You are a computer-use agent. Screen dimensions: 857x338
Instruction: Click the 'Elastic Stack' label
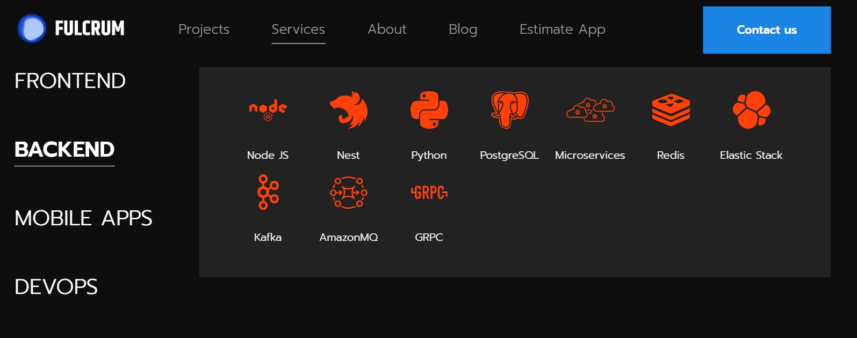[751, 155]
